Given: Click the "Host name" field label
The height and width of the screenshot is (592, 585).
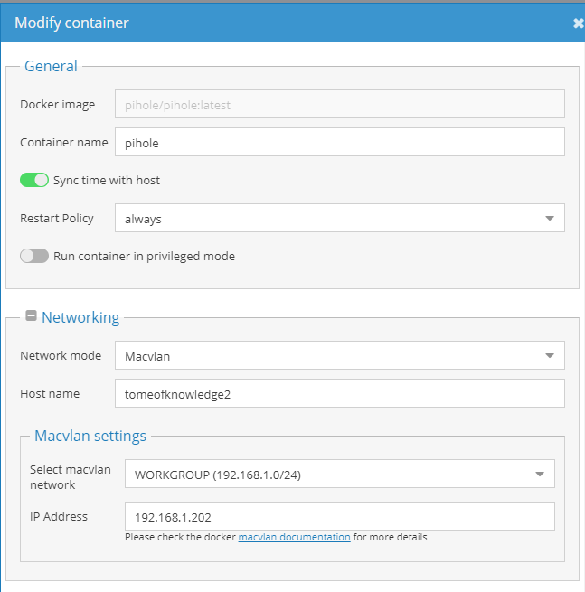Looking at the screenshot, I should 50,394.
